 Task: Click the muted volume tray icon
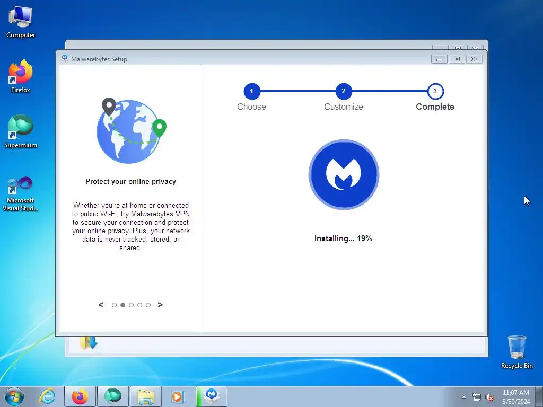(489, 397)
